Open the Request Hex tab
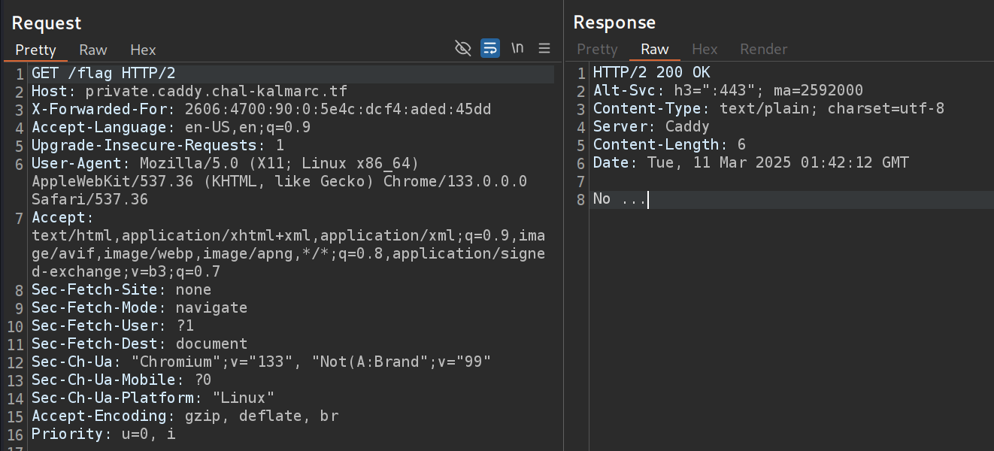Image resolution: width=994 pixels, height=451 pixels. tap(143, 50)
